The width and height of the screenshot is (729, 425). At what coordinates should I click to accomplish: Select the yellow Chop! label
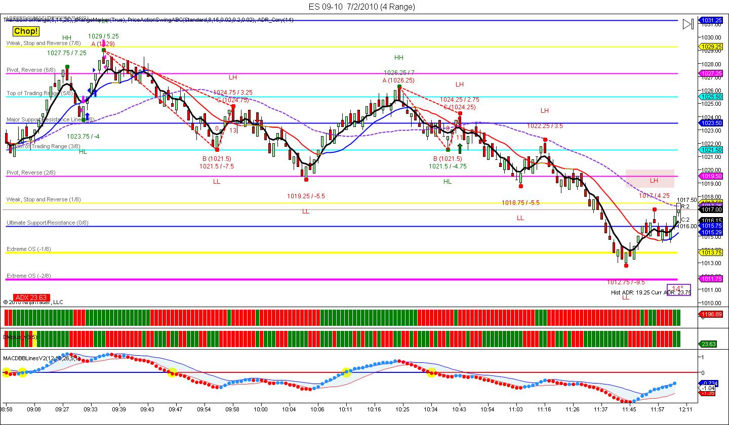tap(25, 31)
